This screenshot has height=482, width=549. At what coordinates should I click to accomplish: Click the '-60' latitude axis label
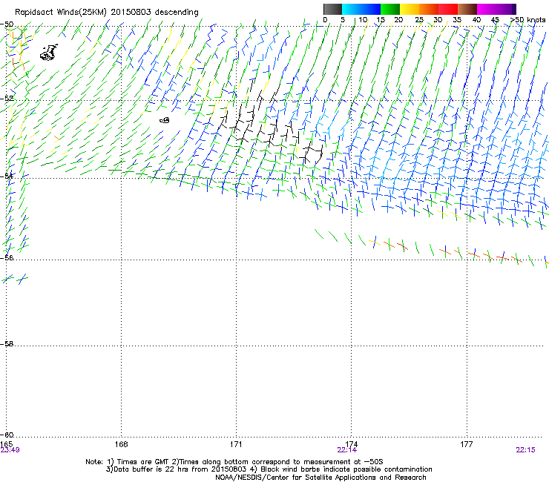tap(7, 435)
